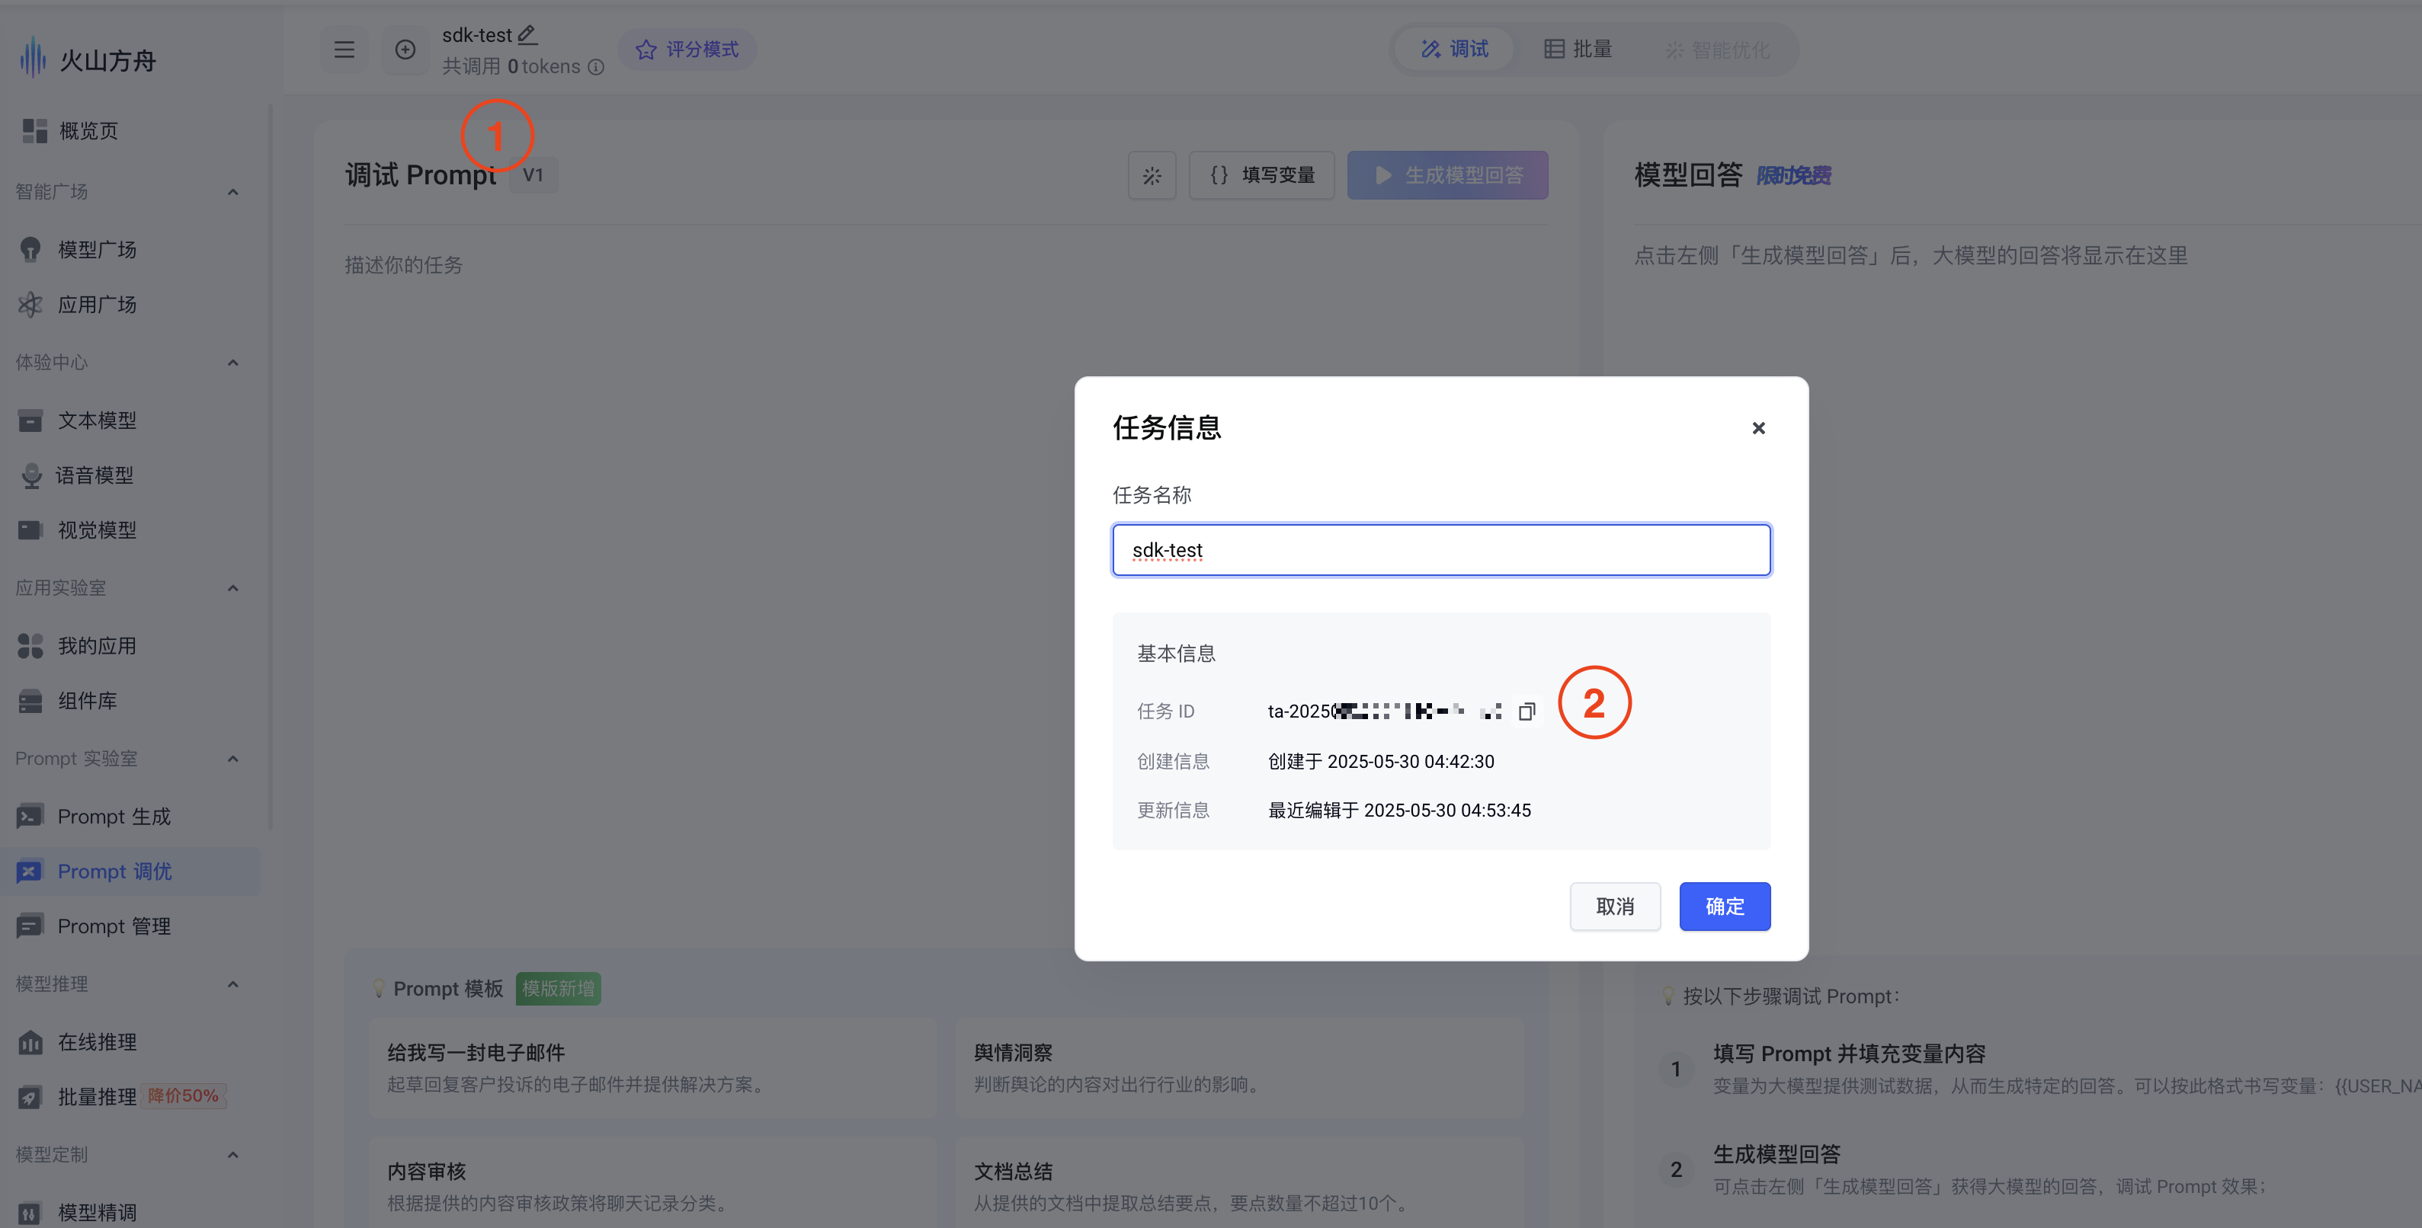The width and height of the screenshot is (2422, 1228).
Task: Collapse the 智能广场 section
Action: point(233,192)
